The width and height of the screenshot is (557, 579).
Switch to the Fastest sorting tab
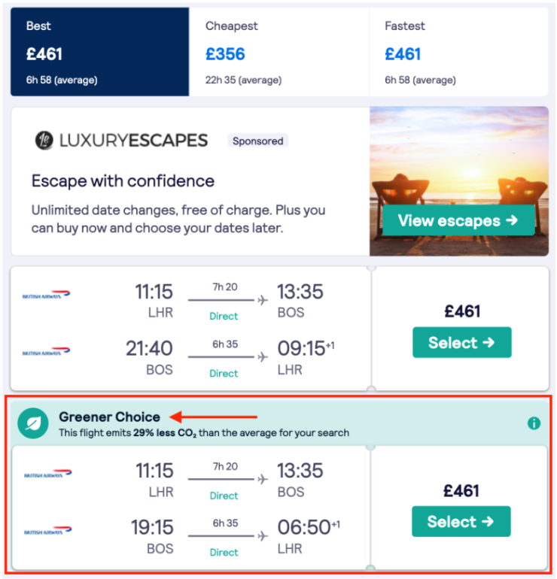(x=458, y=52)
